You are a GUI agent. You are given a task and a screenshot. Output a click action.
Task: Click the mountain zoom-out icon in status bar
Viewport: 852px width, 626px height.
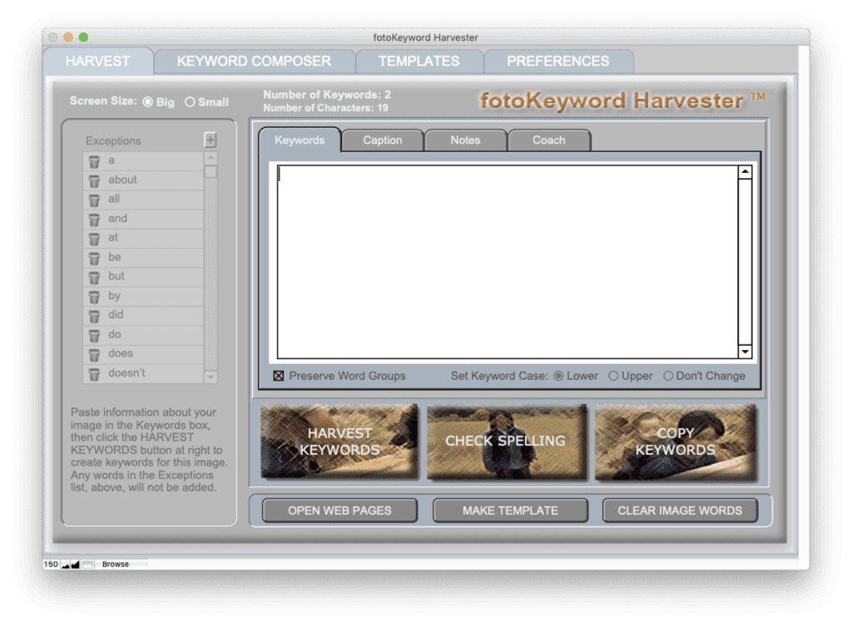66,564
